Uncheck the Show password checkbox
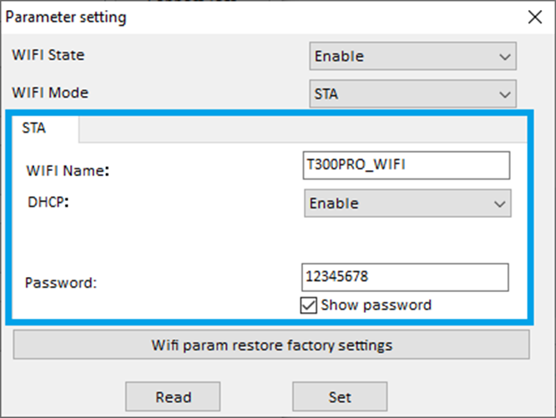This screenshot has height=418, width=556. coord(307,305)
